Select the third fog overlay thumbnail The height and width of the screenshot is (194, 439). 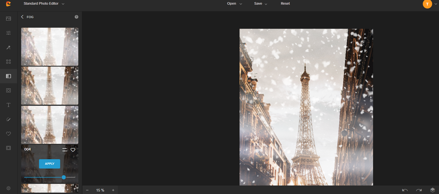[50, 125]
